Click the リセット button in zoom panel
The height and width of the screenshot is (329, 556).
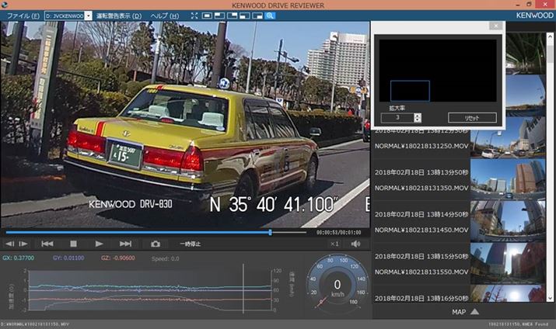pos(472,118)
